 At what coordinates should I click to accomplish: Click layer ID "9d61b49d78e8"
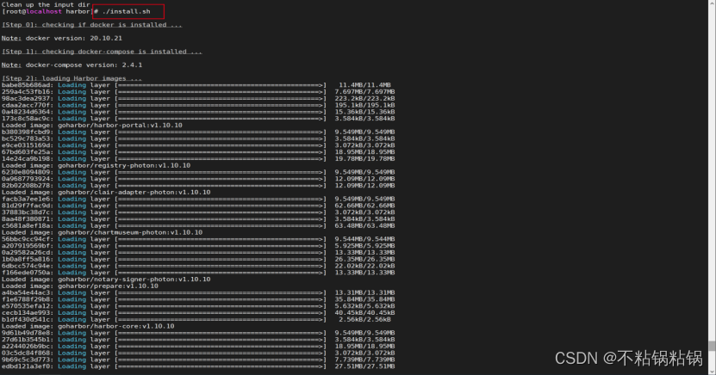(x=26, y=333)
